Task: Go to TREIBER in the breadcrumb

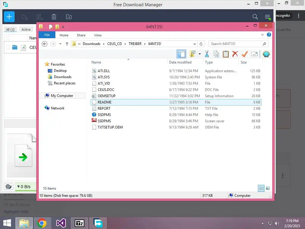Action: click(135, 44)
